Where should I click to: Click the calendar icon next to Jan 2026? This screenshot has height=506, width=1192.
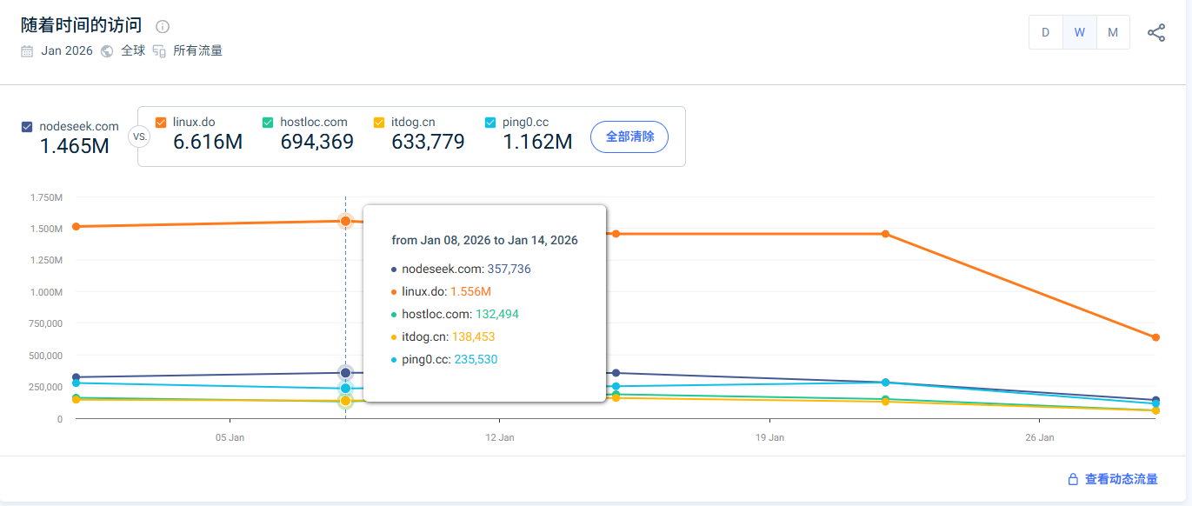27,51
